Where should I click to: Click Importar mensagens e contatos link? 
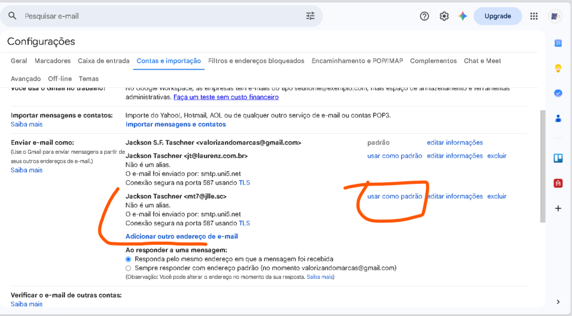point(175,124)
